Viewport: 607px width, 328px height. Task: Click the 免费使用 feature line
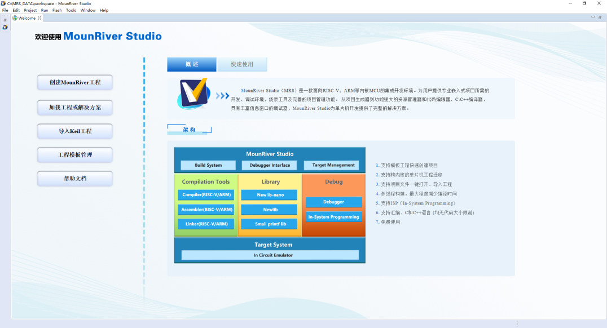tap(388, 222)
